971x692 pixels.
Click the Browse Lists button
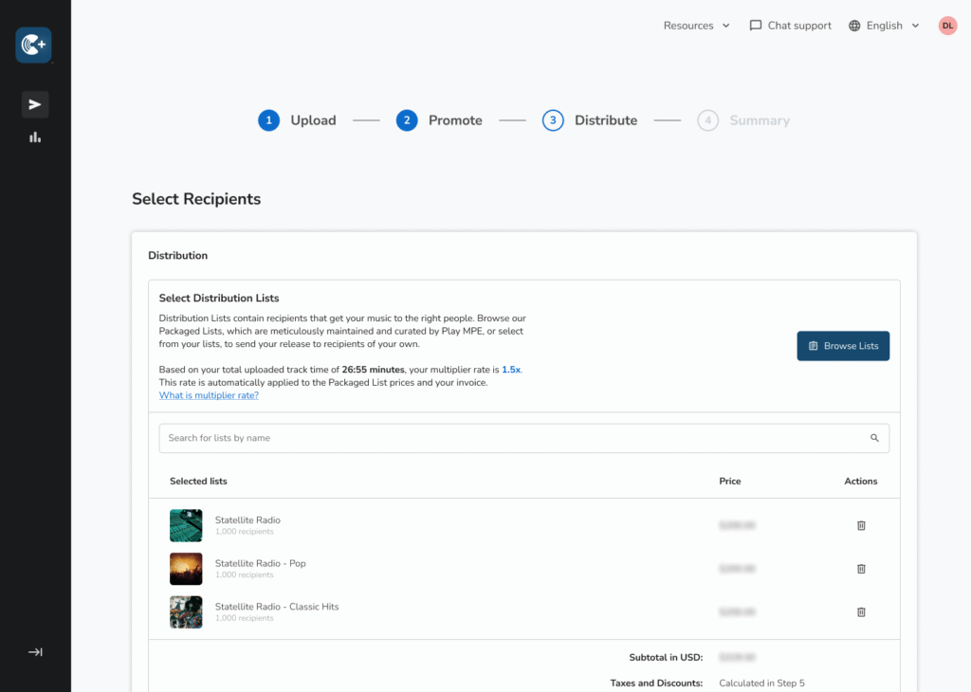pyautogui.click(x=843, y=346)
